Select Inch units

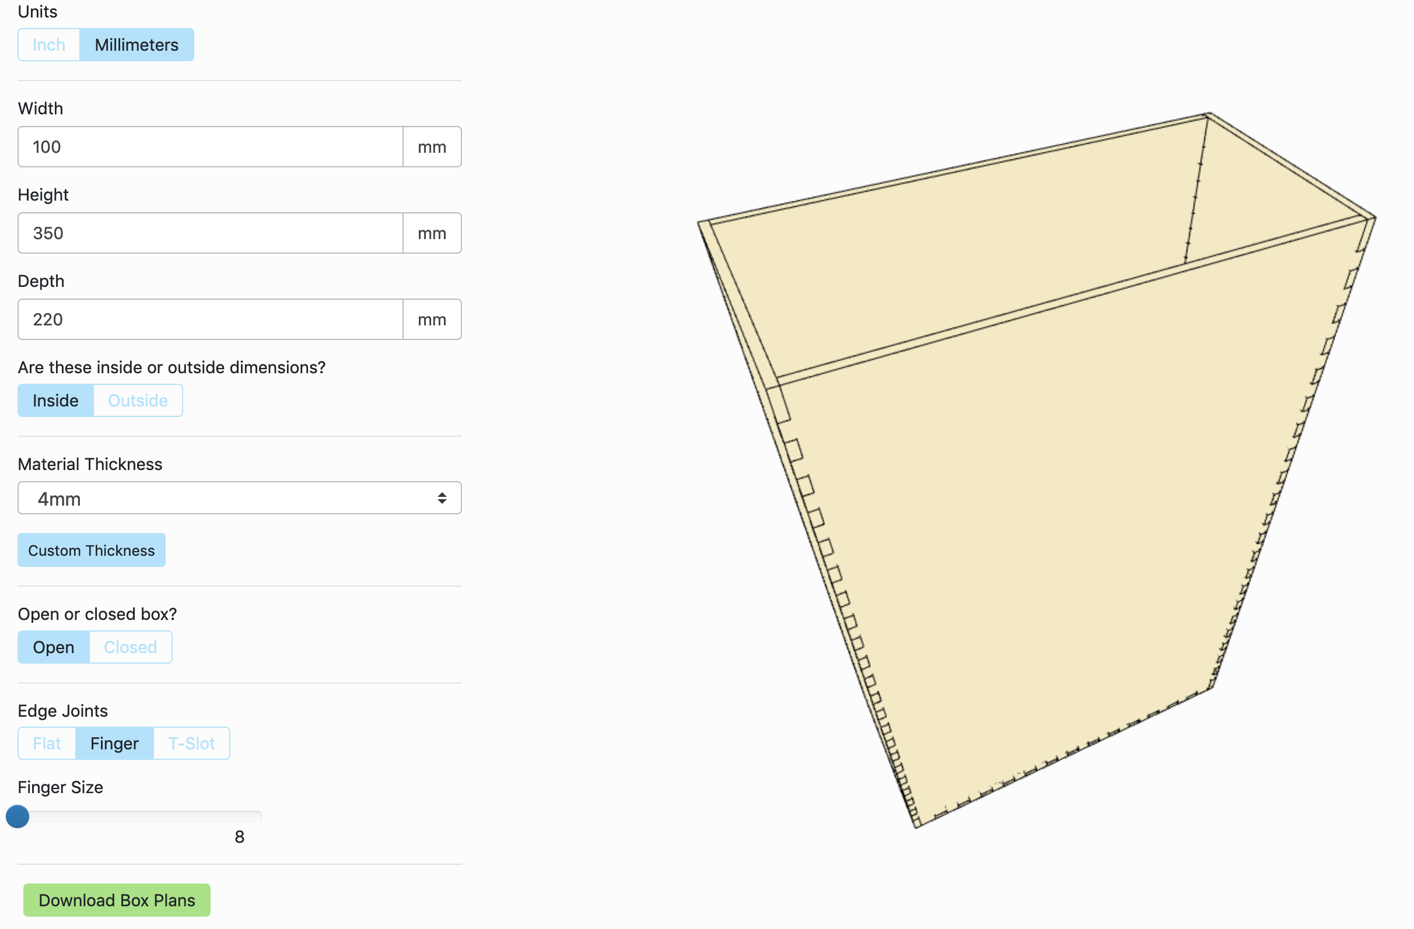tap(49, 44)
